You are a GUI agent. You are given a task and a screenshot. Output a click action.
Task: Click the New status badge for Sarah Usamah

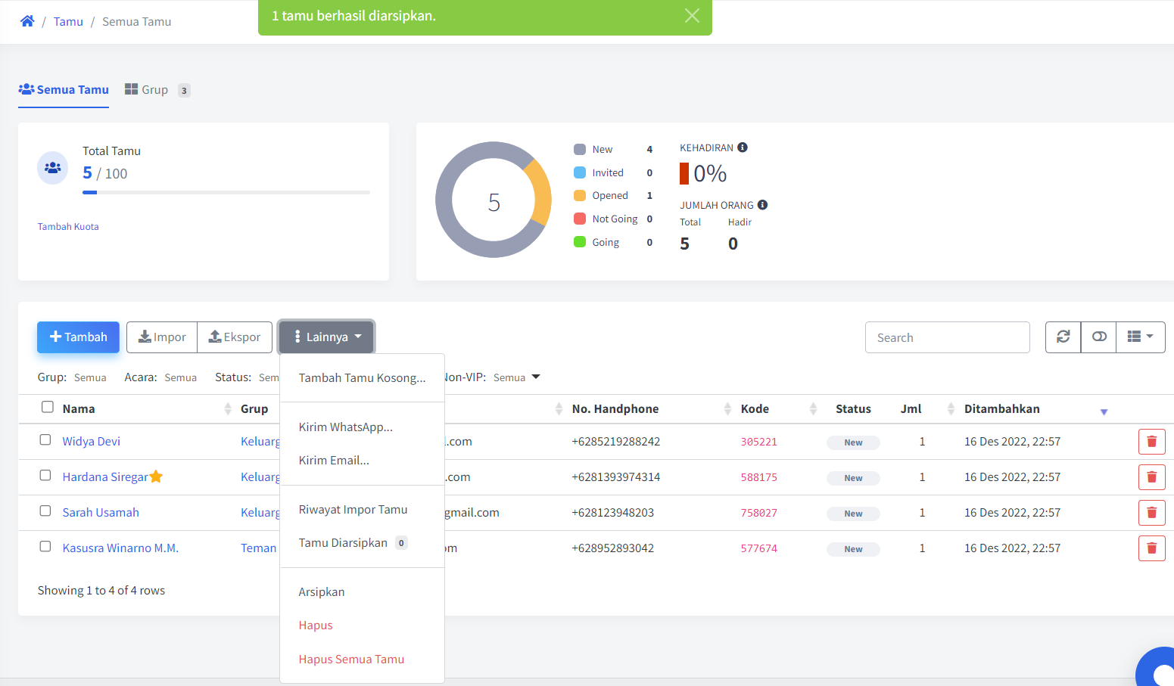(x=853, y=514)
